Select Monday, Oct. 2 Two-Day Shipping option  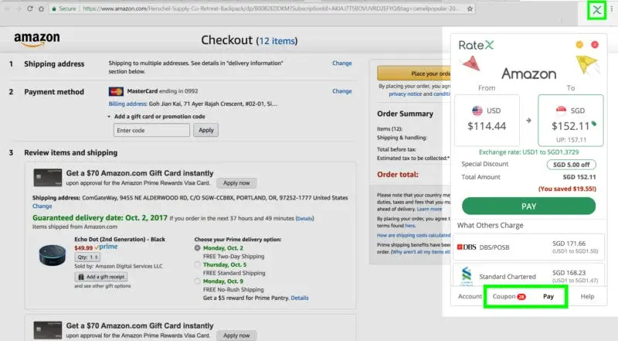pos(198,248)
